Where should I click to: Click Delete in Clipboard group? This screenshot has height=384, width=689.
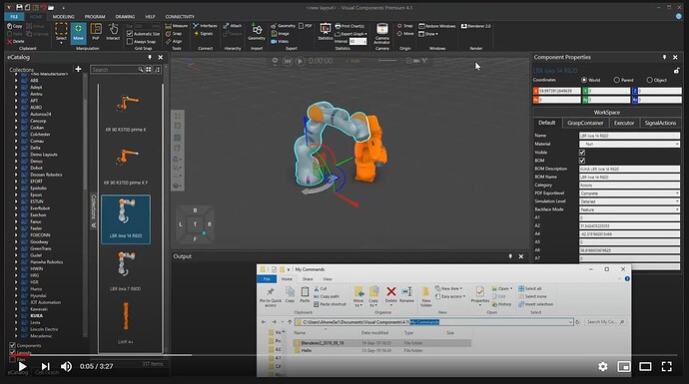pyautogui.click(x=15, y=41)
